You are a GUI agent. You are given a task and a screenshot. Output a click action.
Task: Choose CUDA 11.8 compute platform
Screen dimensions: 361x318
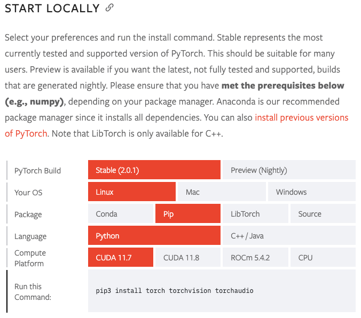[x=187, y=258]
